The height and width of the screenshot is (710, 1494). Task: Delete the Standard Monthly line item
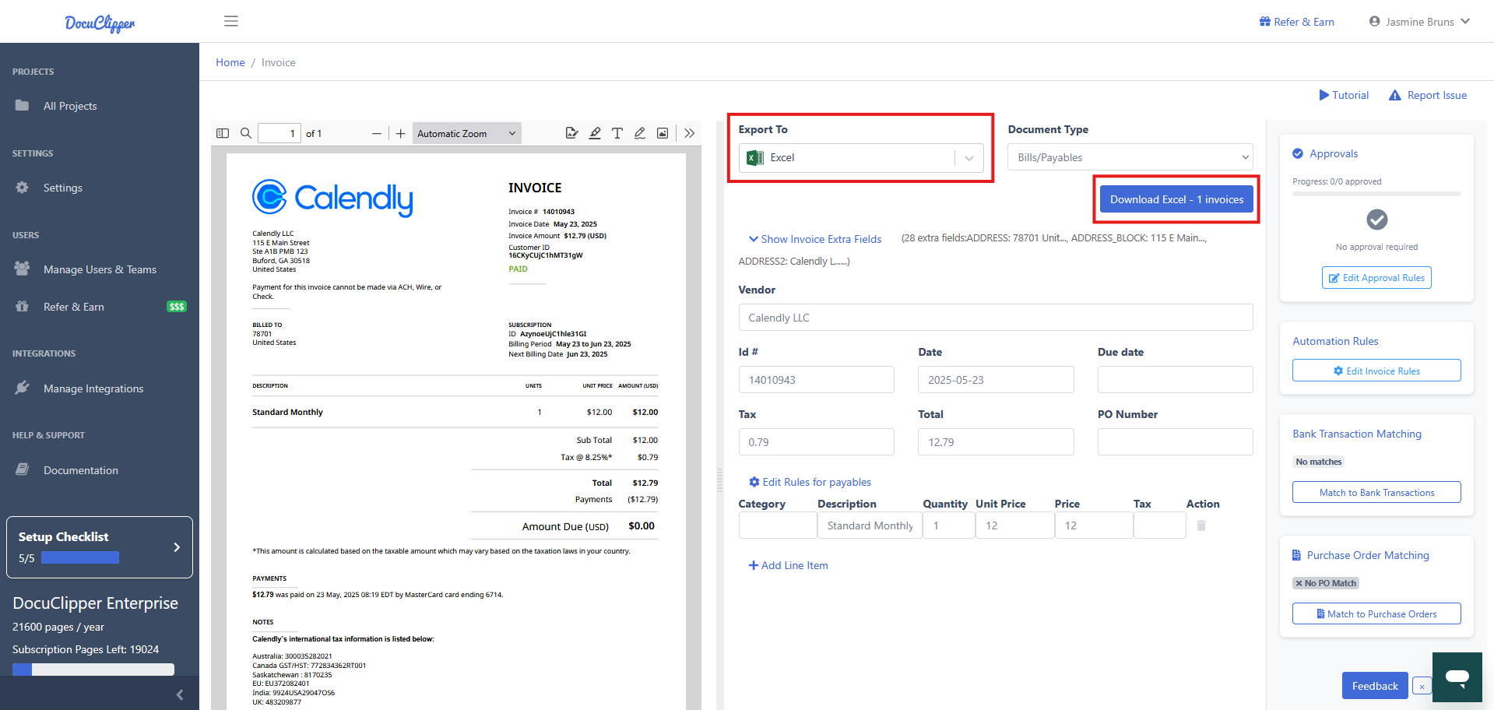click(x=1200, y=525)
